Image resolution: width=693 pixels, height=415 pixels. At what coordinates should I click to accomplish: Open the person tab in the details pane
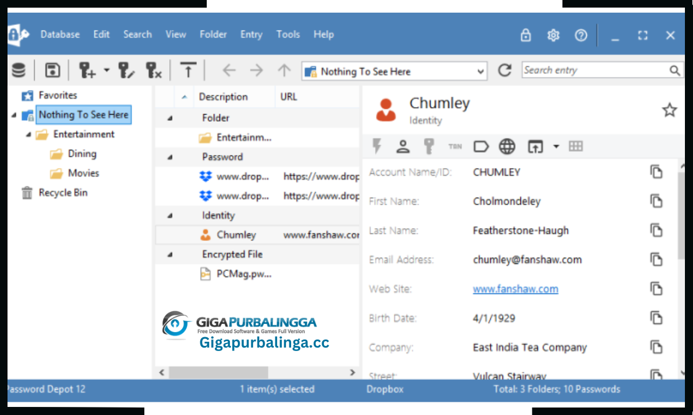click(x=403, y=146)
